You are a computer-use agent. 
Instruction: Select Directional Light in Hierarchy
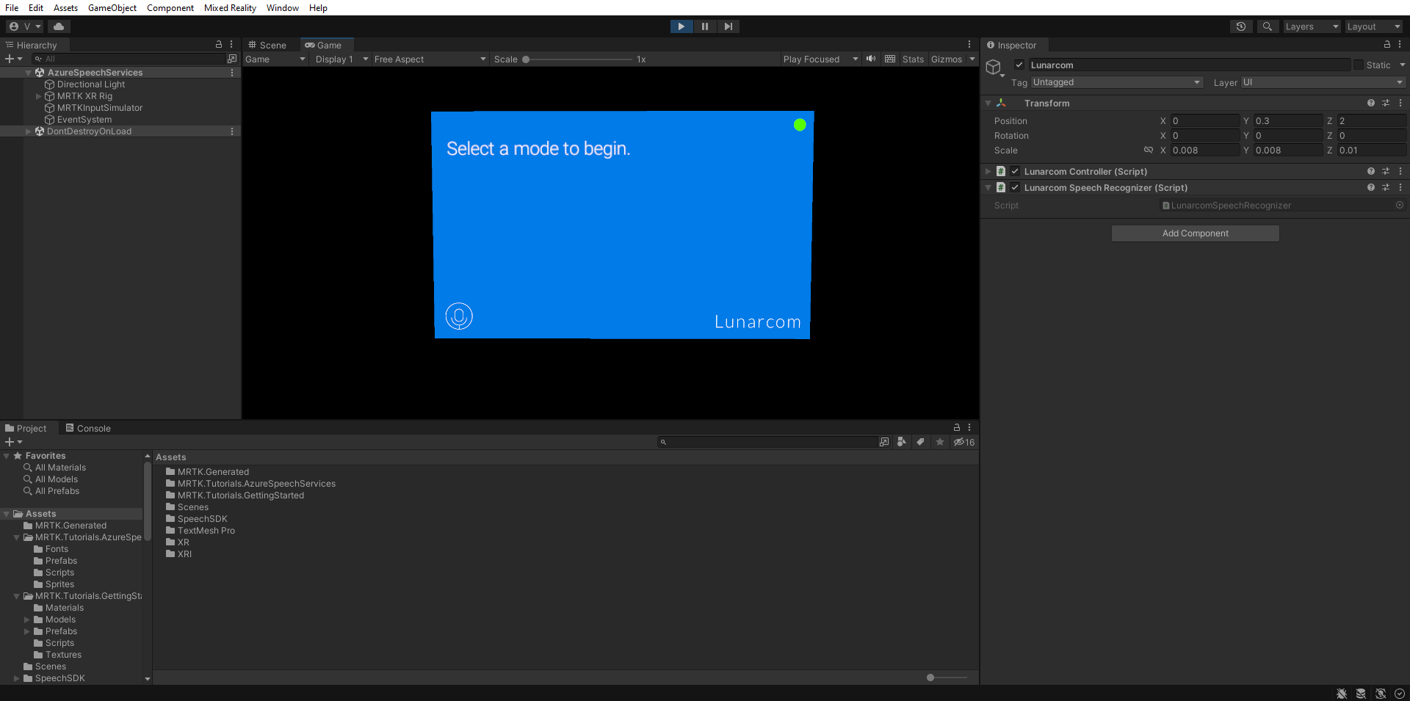tap(91, 84)
